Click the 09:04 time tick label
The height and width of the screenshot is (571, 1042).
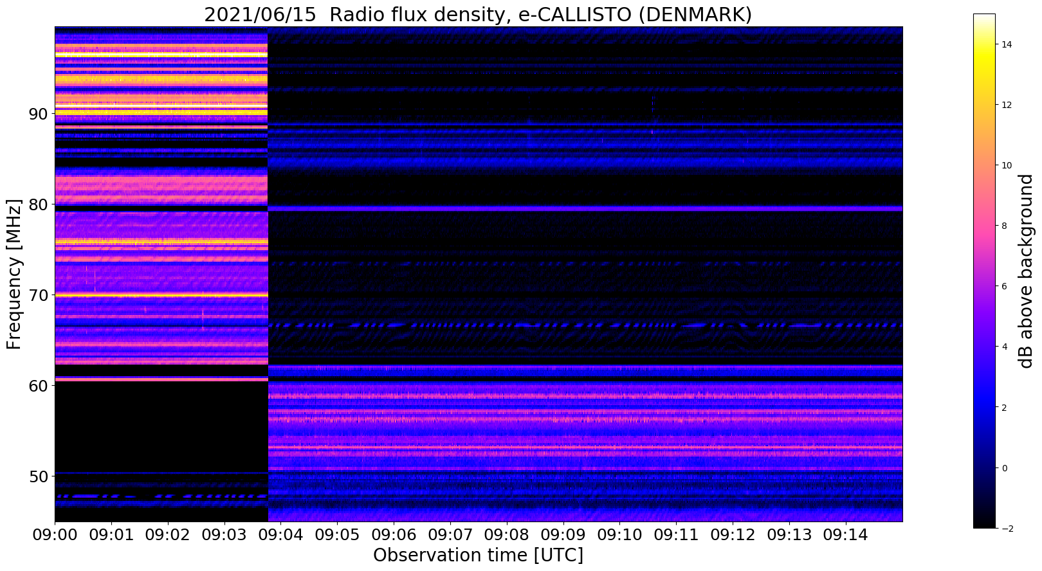[280, 534]
